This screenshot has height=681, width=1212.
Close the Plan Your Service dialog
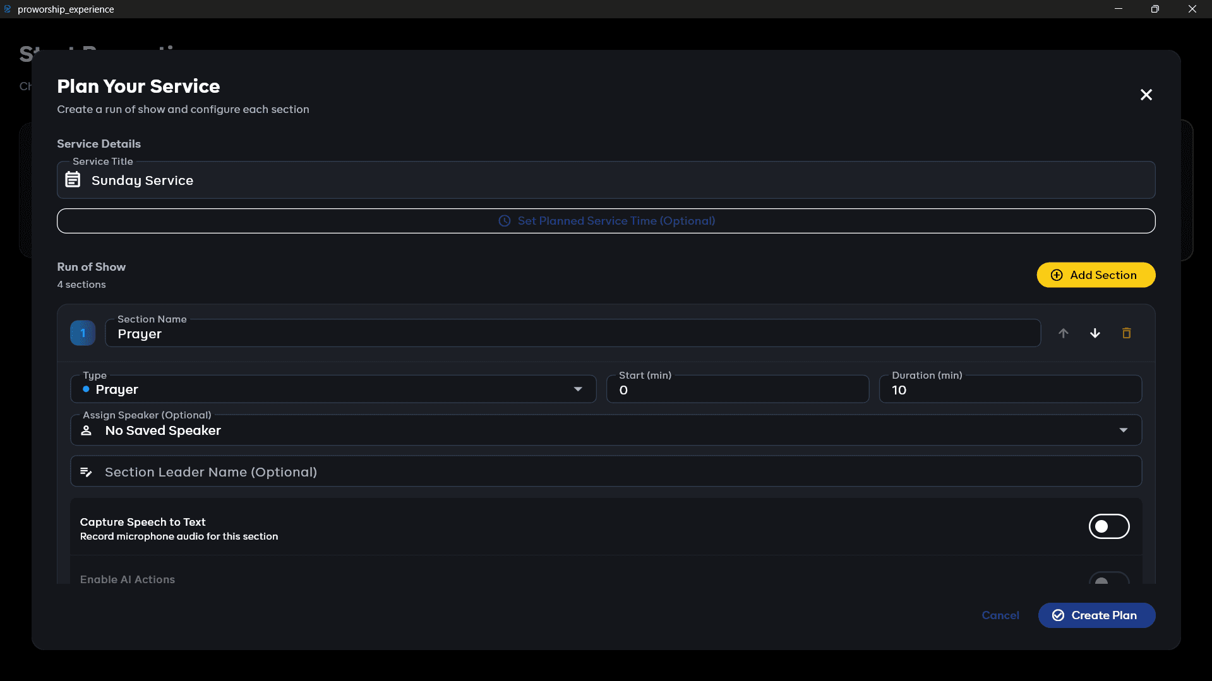click(1146, 95)
